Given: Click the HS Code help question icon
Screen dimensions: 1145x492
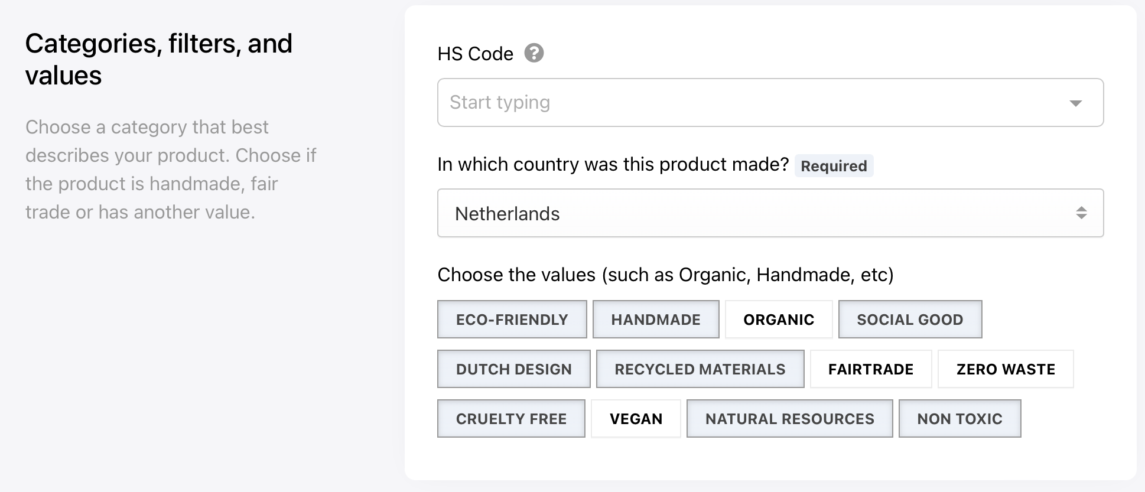Looking at the screenshot, I should click(534, 53).
